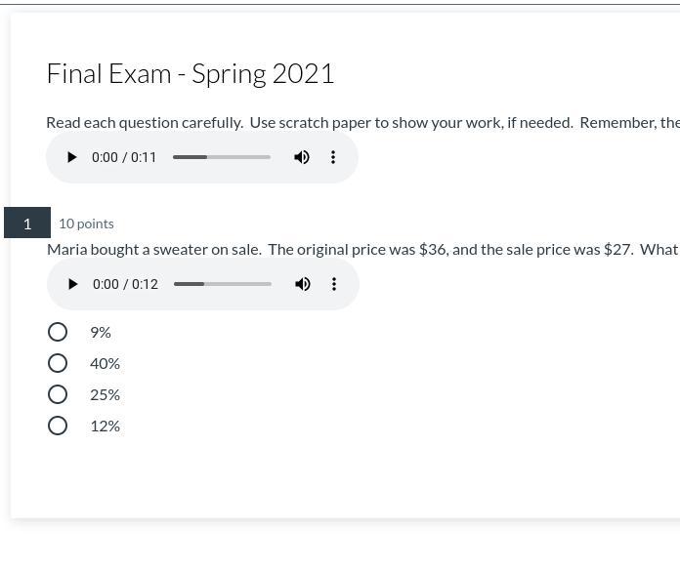The image size is (680, 569).
Task: Click the 25% answer label text
Action: tap(105, 394)
